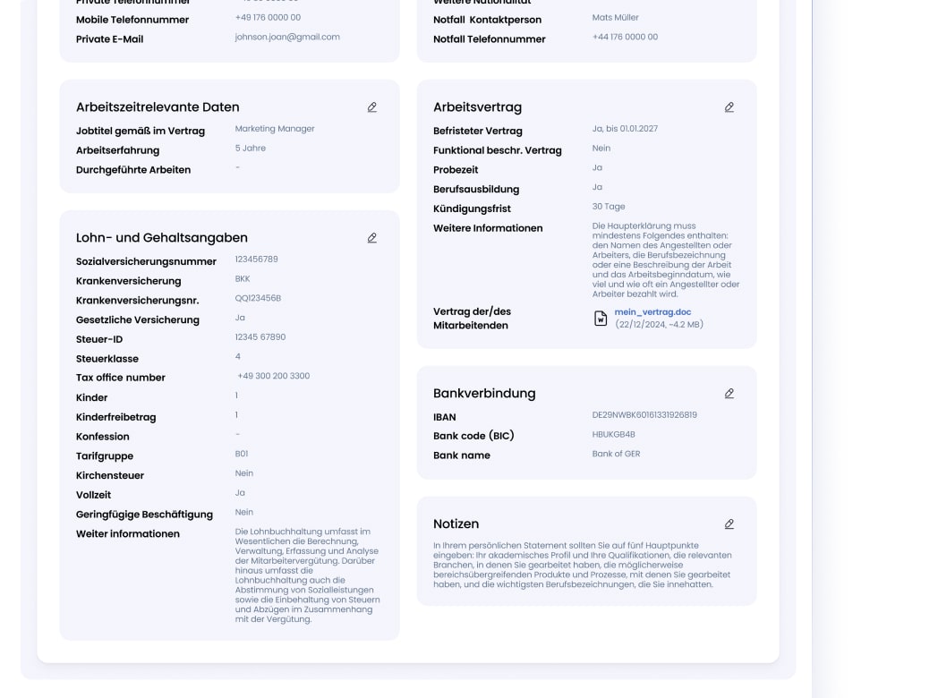This screenshot has height=698, width=938.
Task: Edit the Notizen section
Action: [x=729, y=524]
